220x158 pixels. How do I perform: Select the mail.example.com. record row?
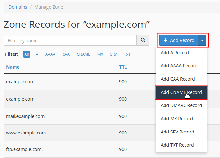(x=26, y=116)
